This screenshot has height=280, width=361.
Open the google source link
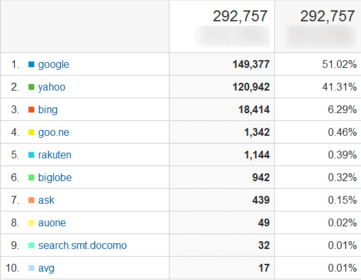coord(54,65)
